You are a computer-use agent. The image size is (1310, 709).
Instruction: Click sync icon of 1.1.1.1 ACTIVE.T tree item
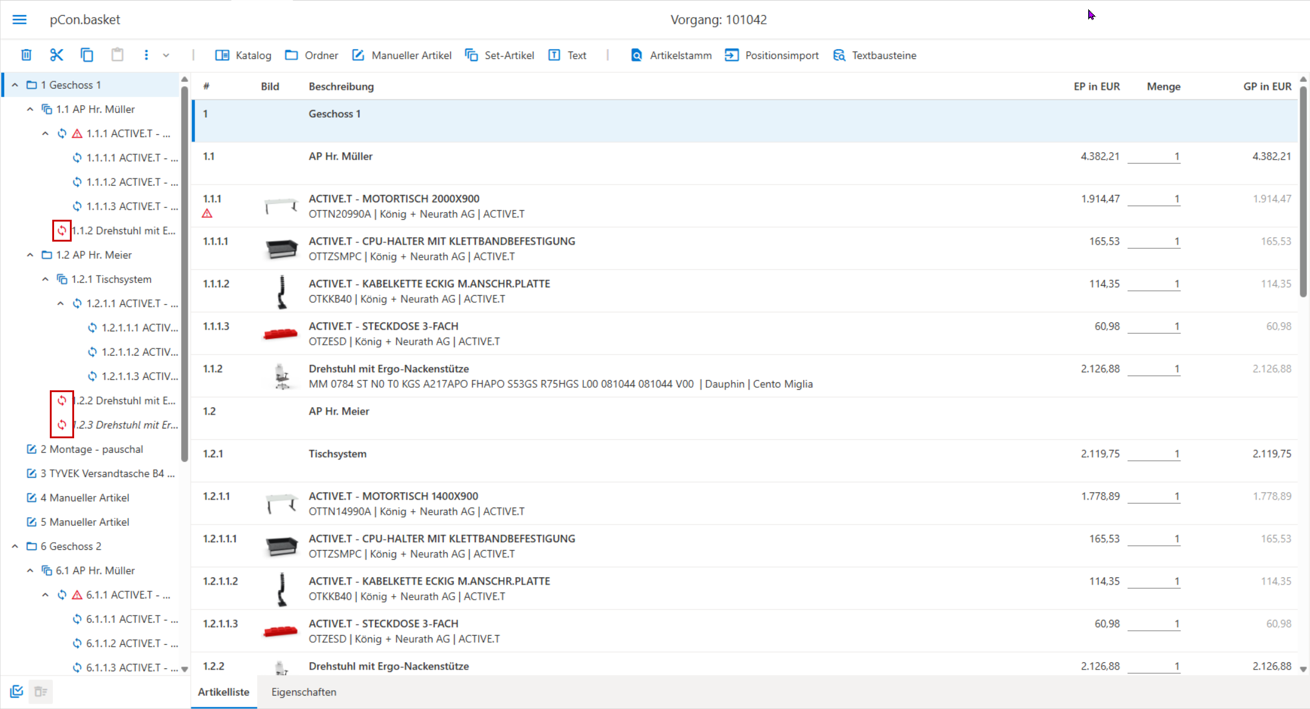77,158
